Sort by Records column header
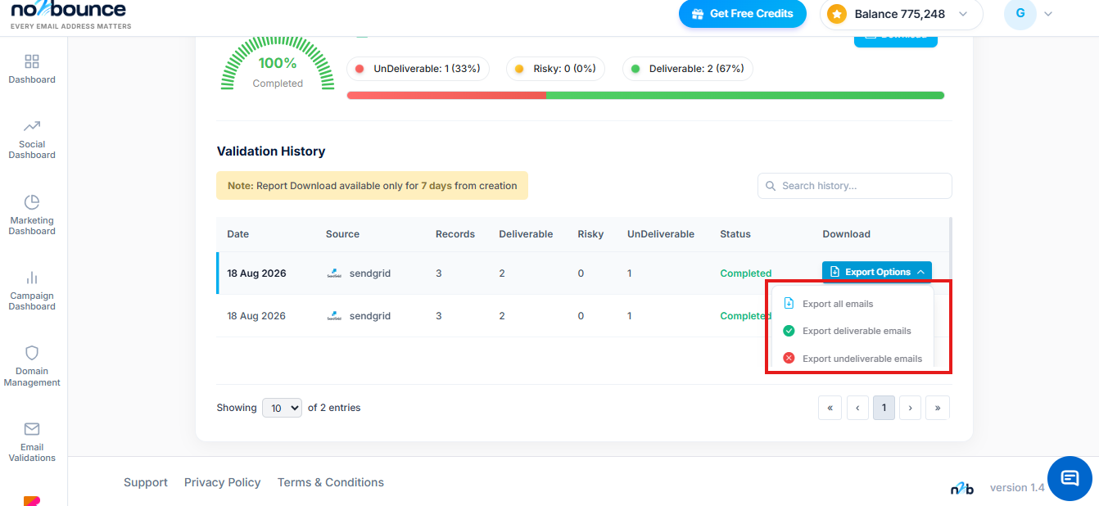 pyautogui.click(x=455, y=234)
